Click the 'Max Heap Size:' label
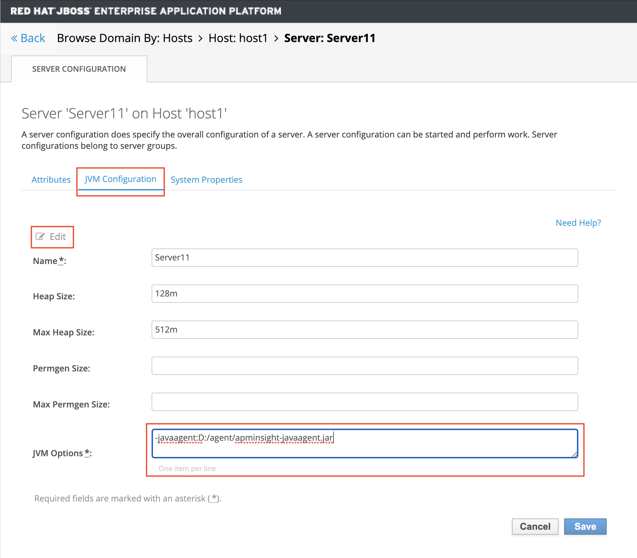The width and height of the screenshot is (637, 558). 64,332
